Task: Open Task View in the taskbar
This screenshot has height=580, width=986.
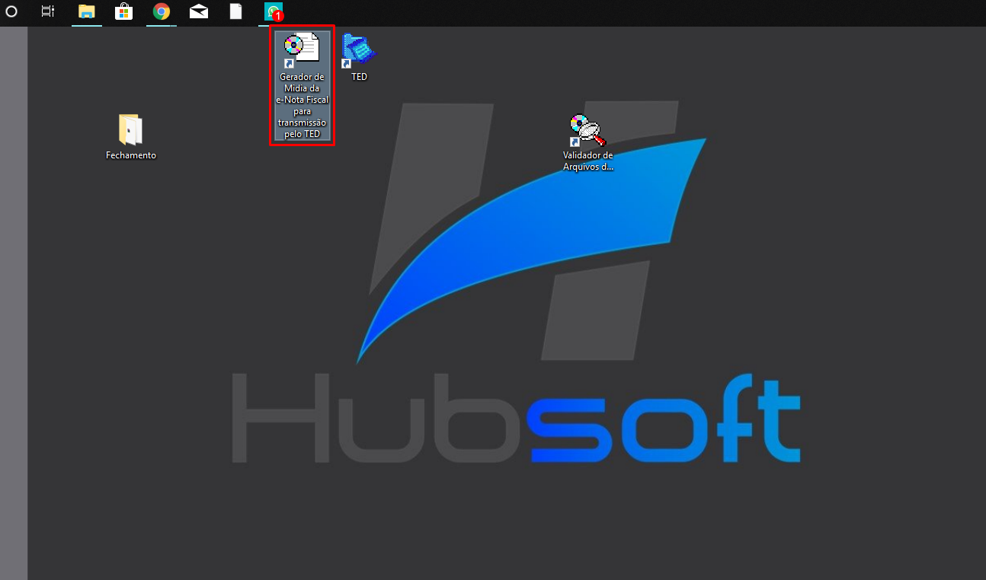Action: (x=48, y=11)
